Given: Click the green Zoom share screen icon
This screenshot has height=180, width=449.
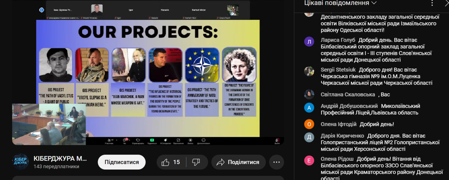Looking at the screenshot, I should tap(152, 140).
